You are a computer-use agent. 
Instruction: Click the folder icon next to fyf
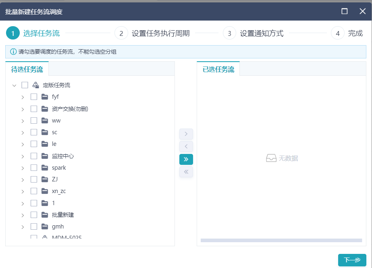click(x=45, y=97)
